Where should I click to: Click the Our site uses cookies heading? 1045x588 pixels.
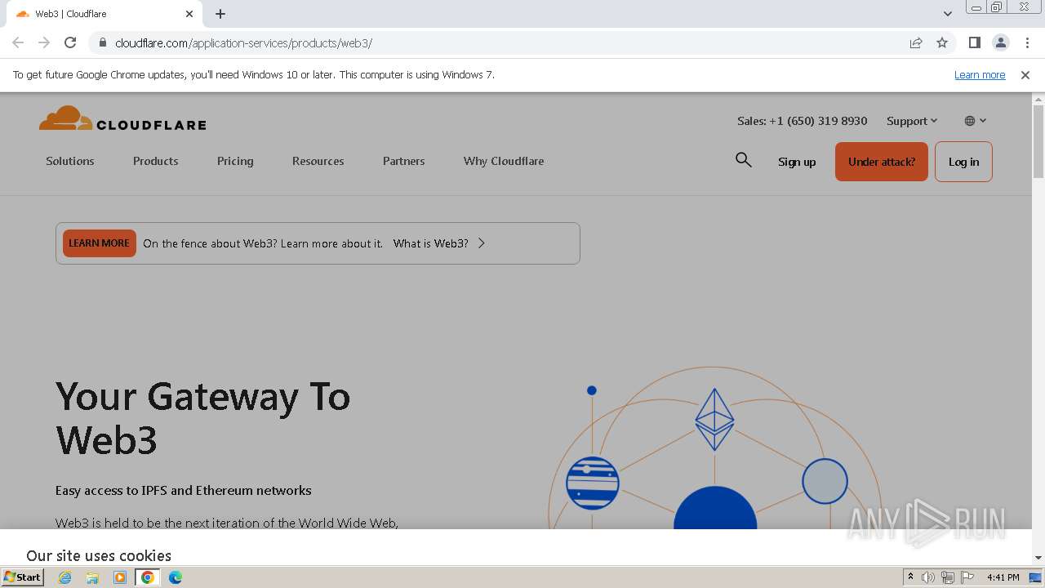click(x=99, y=555)
